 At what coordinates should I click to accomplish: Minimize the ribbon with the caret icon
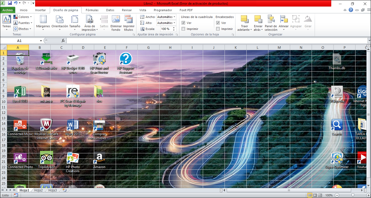(x=345, y=10)
